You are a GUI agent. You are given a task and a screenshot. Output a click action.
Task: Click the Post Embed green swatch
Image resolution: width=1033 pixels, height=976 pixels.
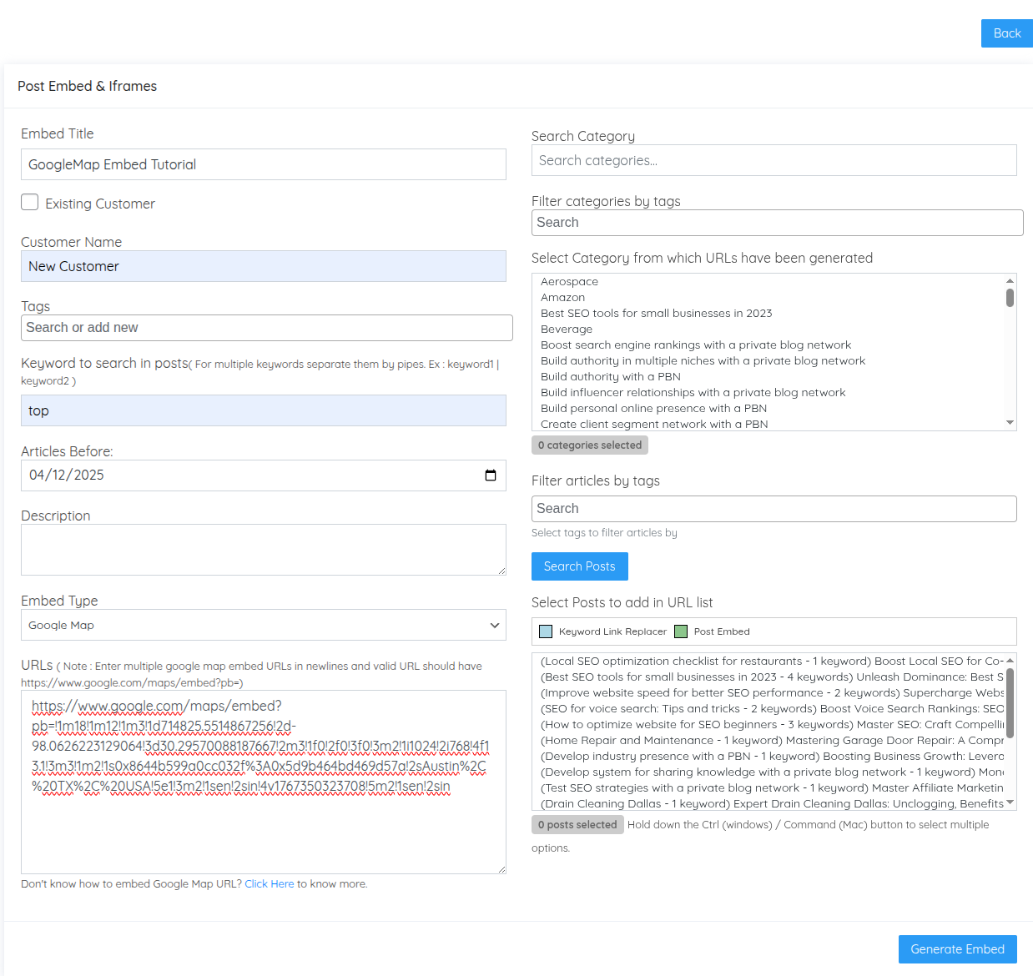click(681, 631)
